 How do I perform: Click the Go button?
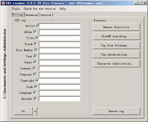(23, 111)
